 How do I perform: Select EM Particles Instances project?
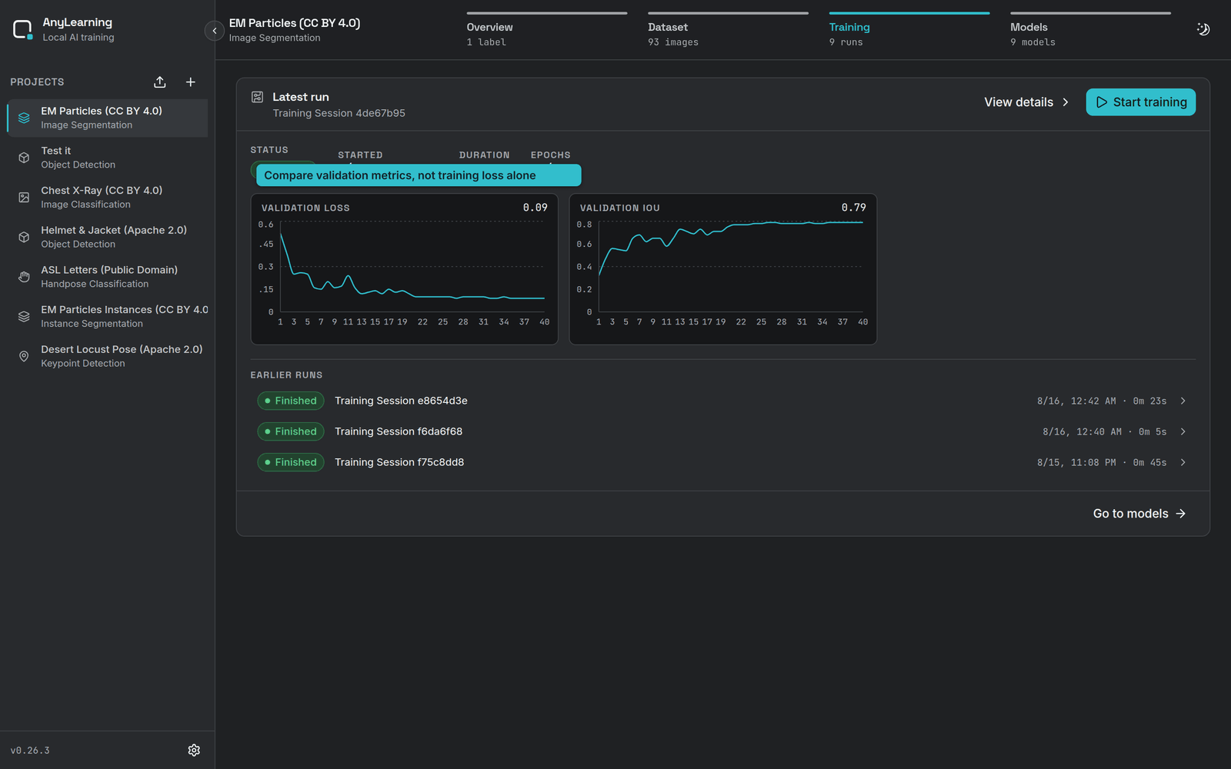coord(108,317)
